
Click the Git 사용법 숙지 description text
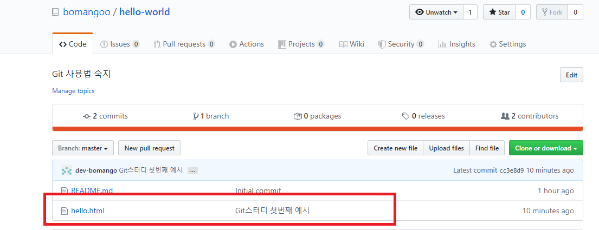[x=81, y=74]
